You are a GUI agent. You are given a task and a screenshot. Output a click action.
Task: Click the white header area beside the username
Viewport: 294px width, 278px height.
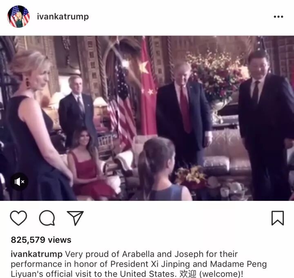click(180, 16)
